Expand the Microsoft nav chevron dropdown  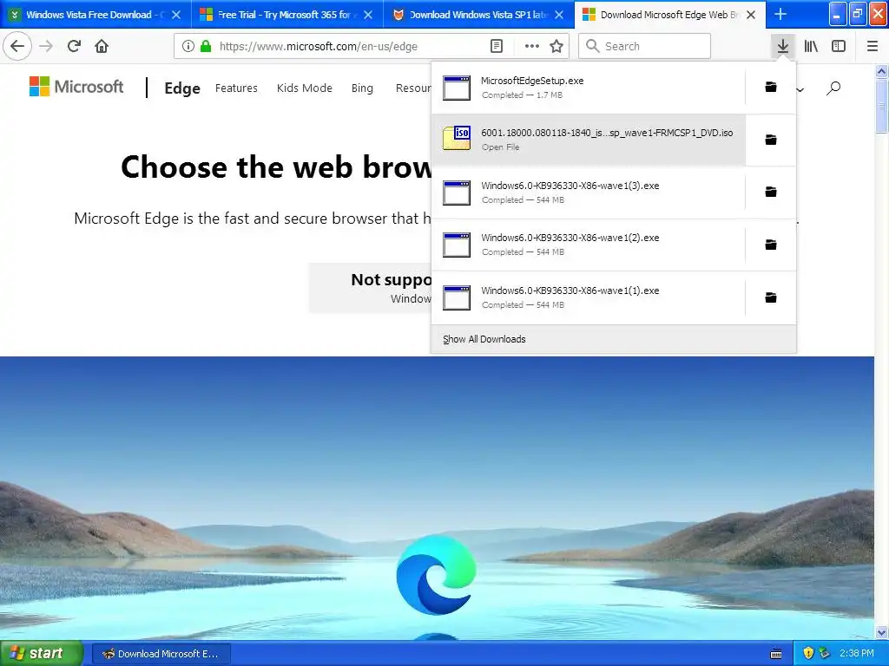coord(800,89)
